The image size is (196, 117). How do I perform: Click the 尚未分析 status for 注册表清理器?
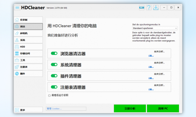pos(159,85)
